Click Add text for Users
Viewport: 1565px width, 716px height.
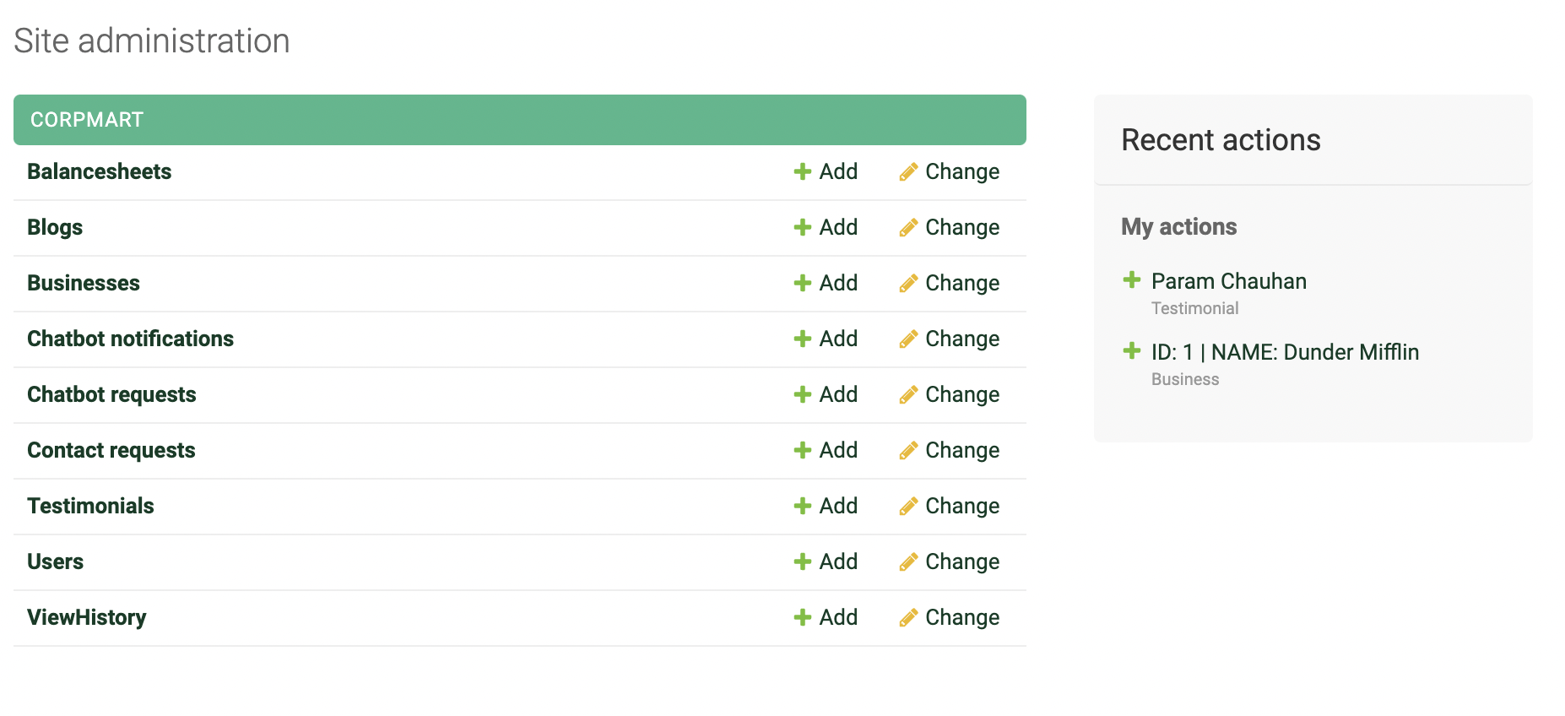838,562
